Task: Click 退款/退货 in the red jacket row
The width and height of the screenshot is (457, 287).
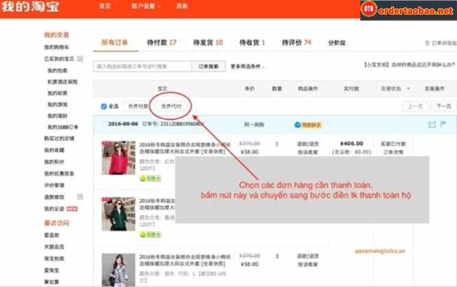Action: point(308,144)
